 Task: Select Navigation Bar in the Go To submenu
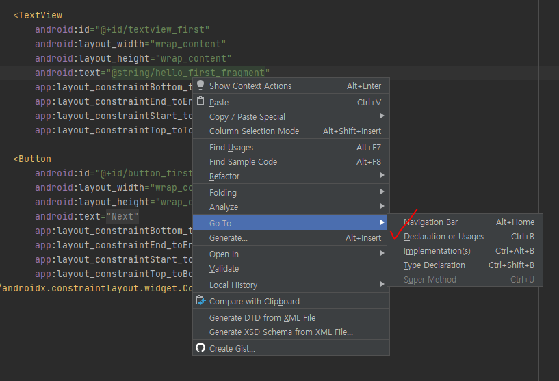[x=465, y=222]
